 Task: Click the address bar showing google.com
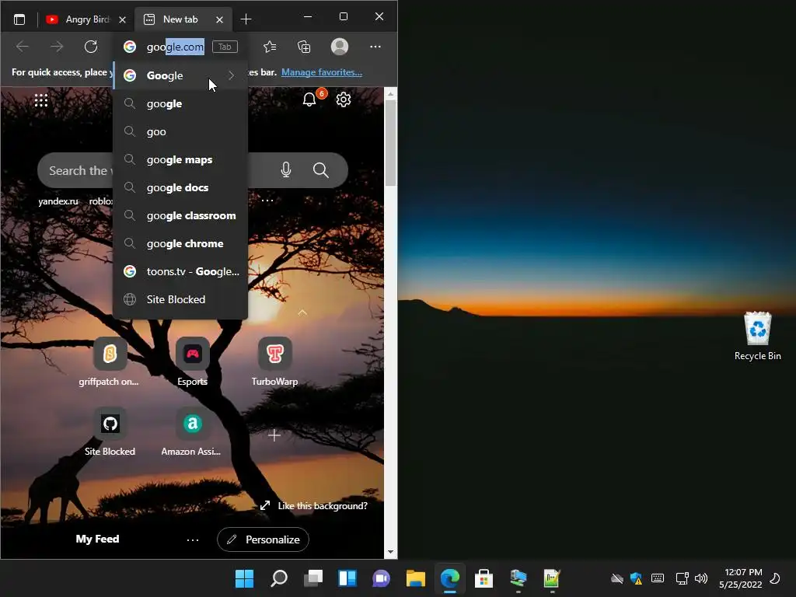(x=175, y=47)
